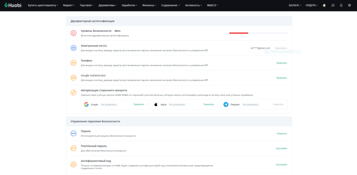Click the messages icon in top bar
This screenshot has width=357, height=175.
coord(333,6)
